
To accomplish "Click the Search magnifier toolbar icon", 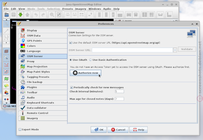I will [52, 15].
